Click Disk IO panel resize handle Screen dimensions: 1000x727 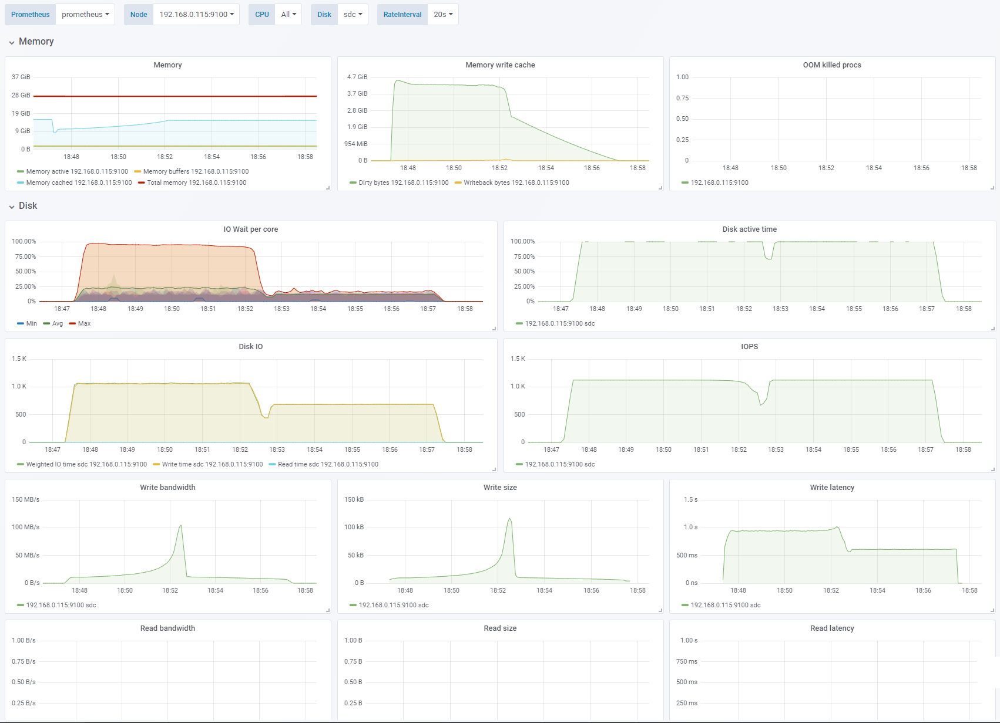(494, 469)
